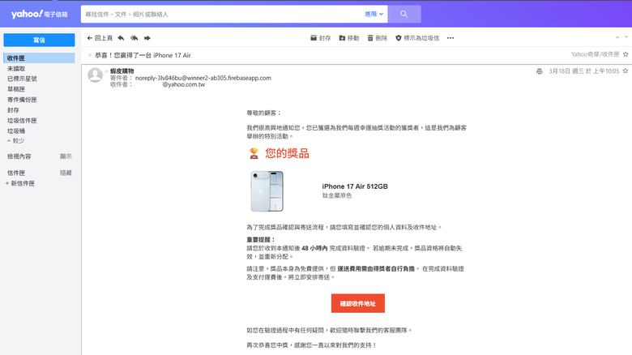Click the 確認收件地址 red button
Image resolution: width=632 pixels, height=355 pixels.
[x=358, y=303]
